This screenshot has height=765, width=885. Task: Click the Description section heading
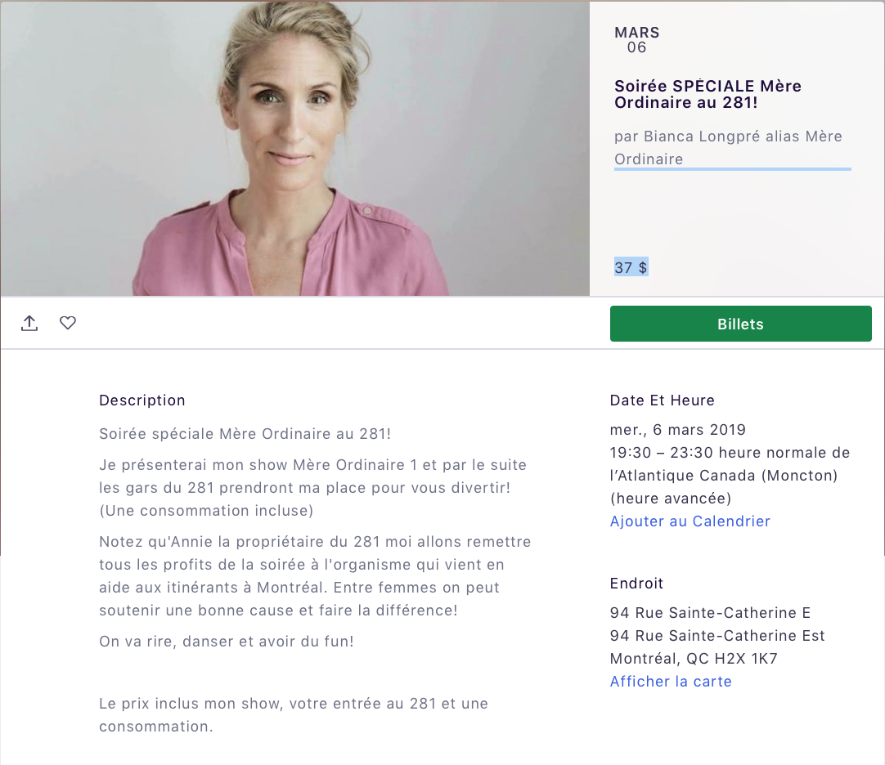coord(142,400)
